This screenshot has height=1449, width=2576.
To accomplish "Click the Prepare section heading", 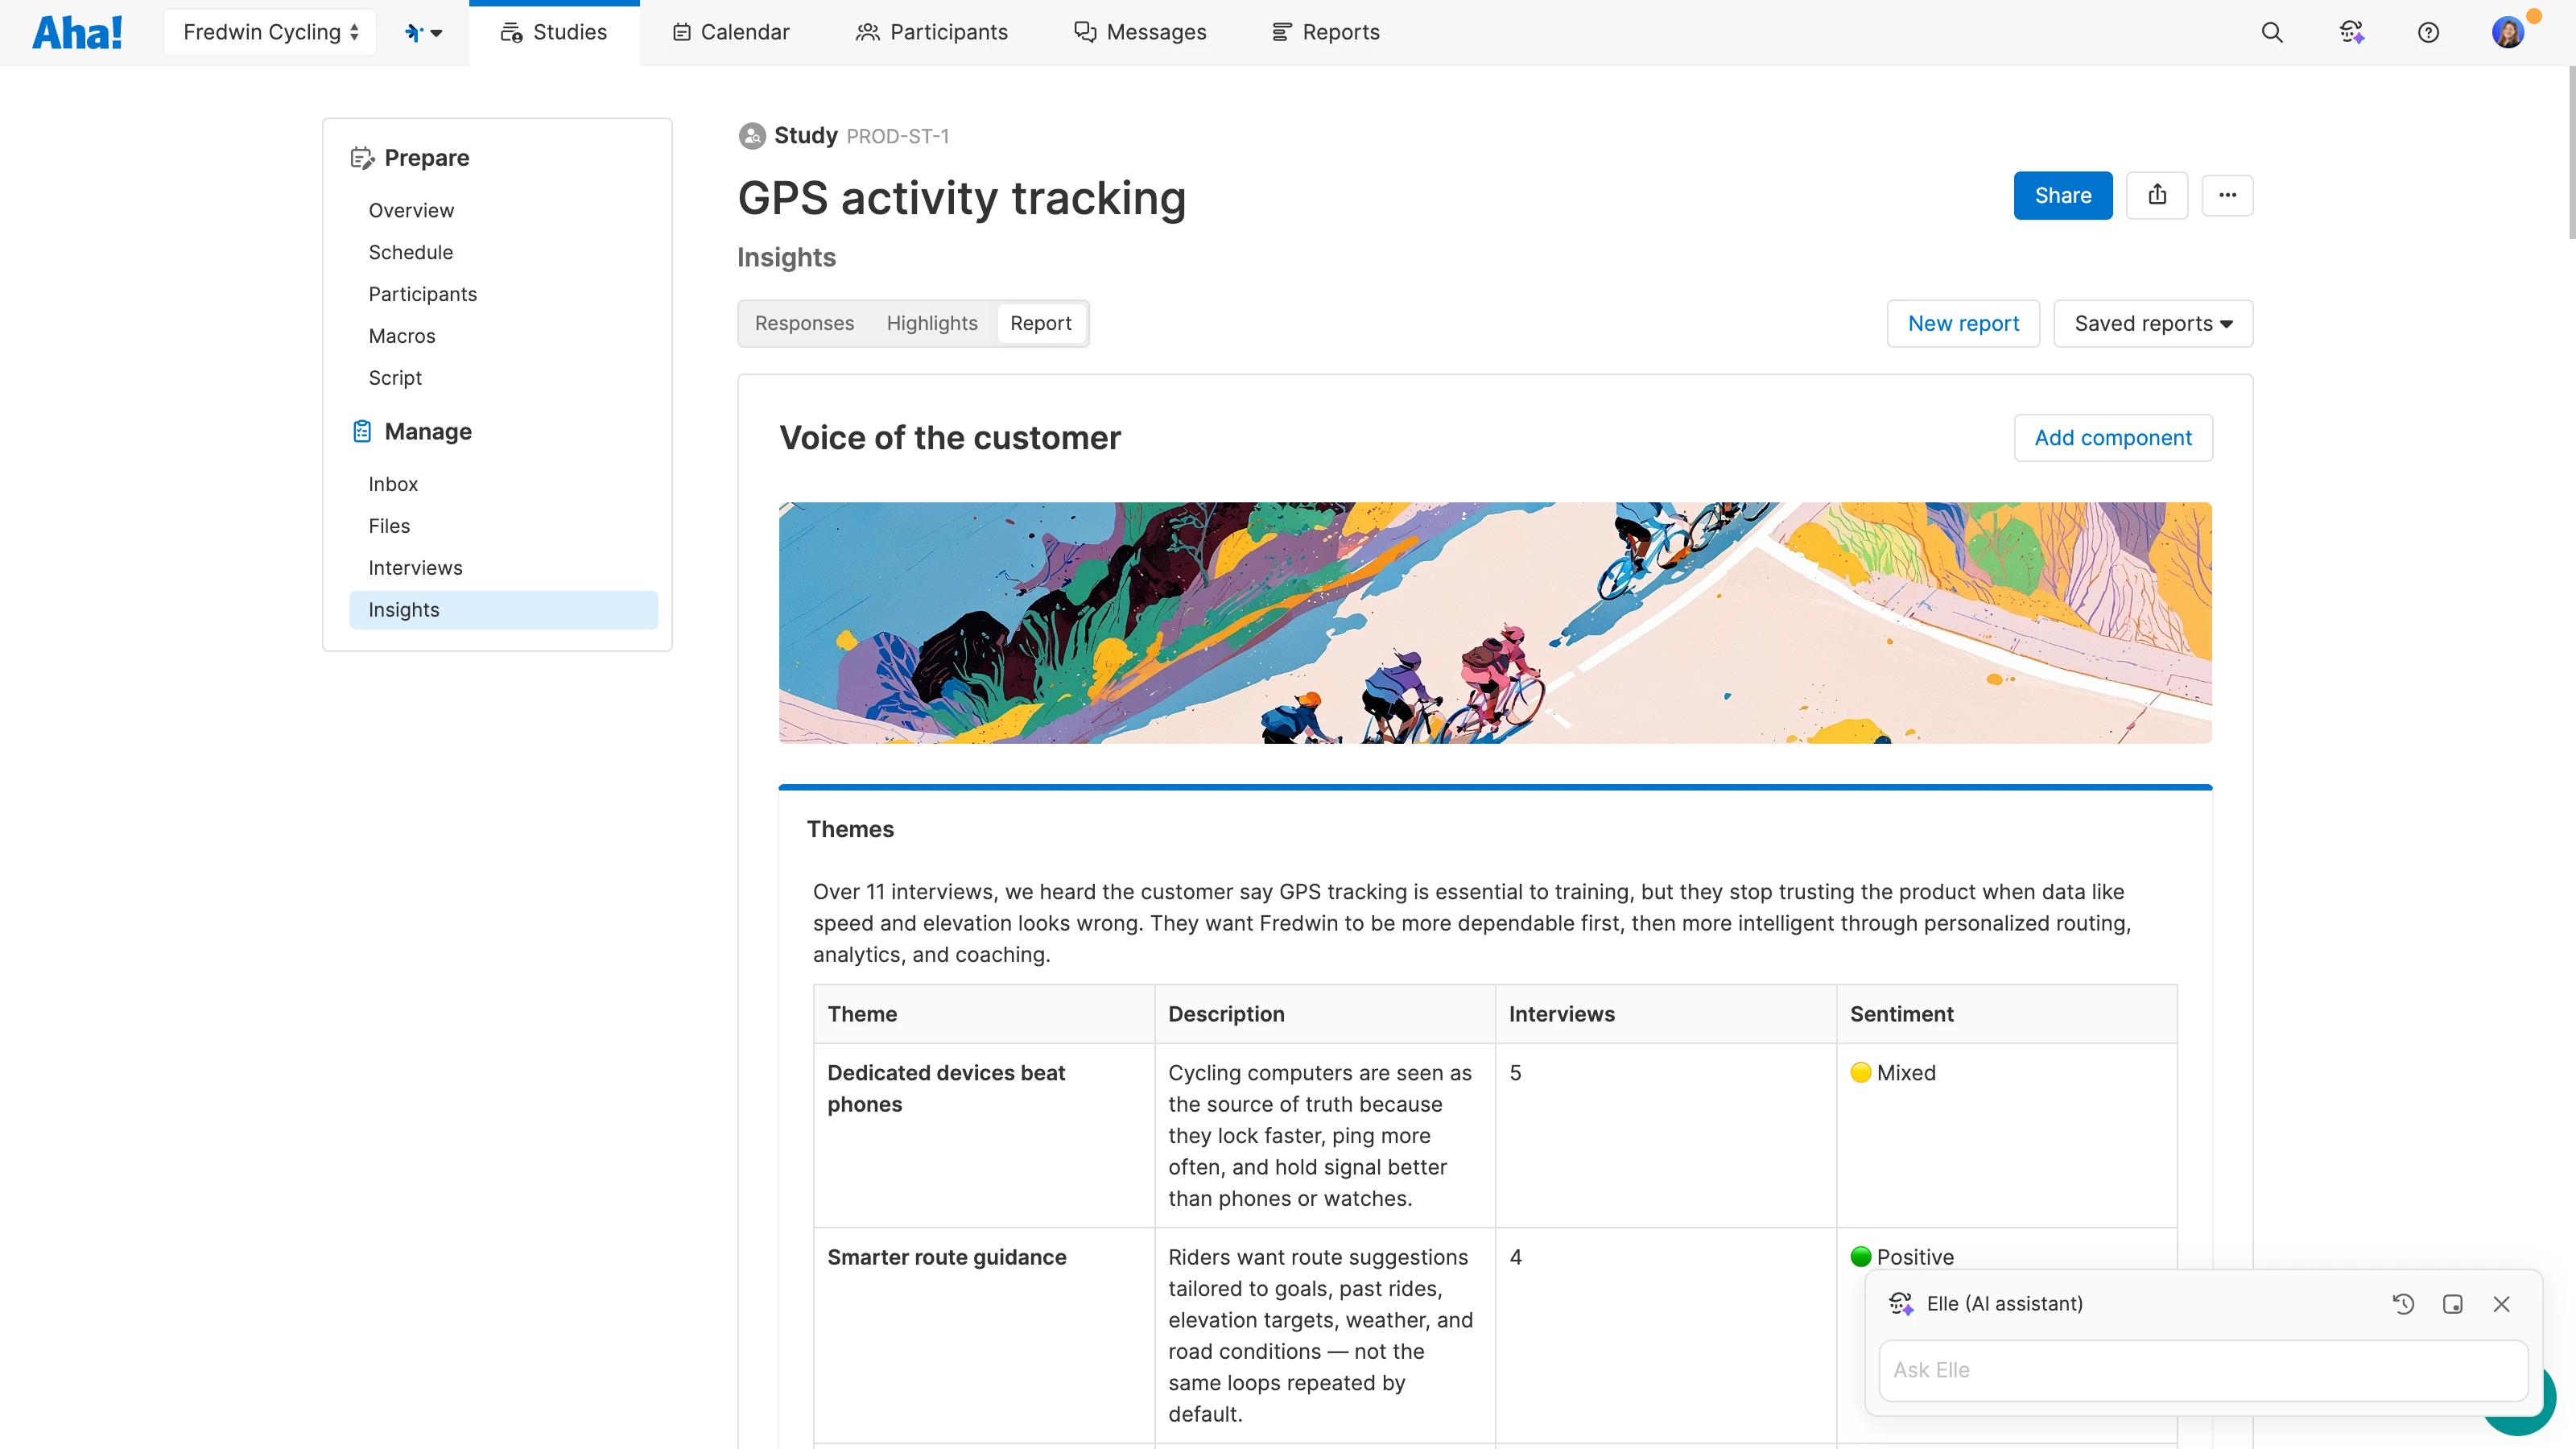I will click(427, 158).
